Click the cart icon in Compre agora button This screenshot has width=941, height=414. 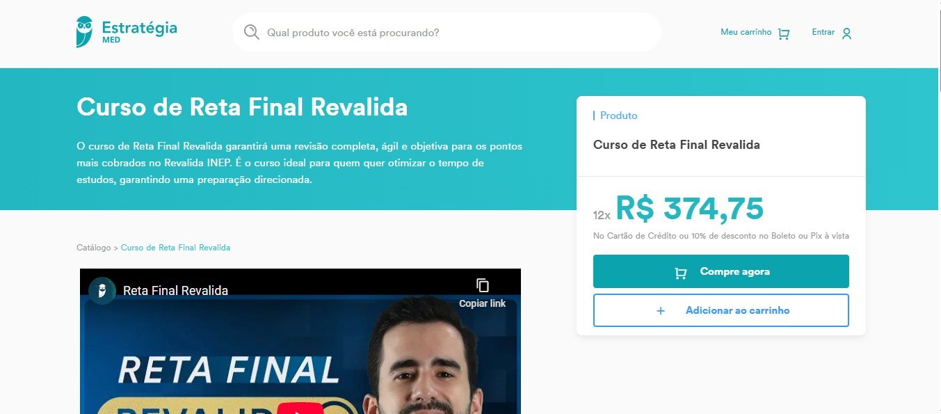tap(681, 272)
